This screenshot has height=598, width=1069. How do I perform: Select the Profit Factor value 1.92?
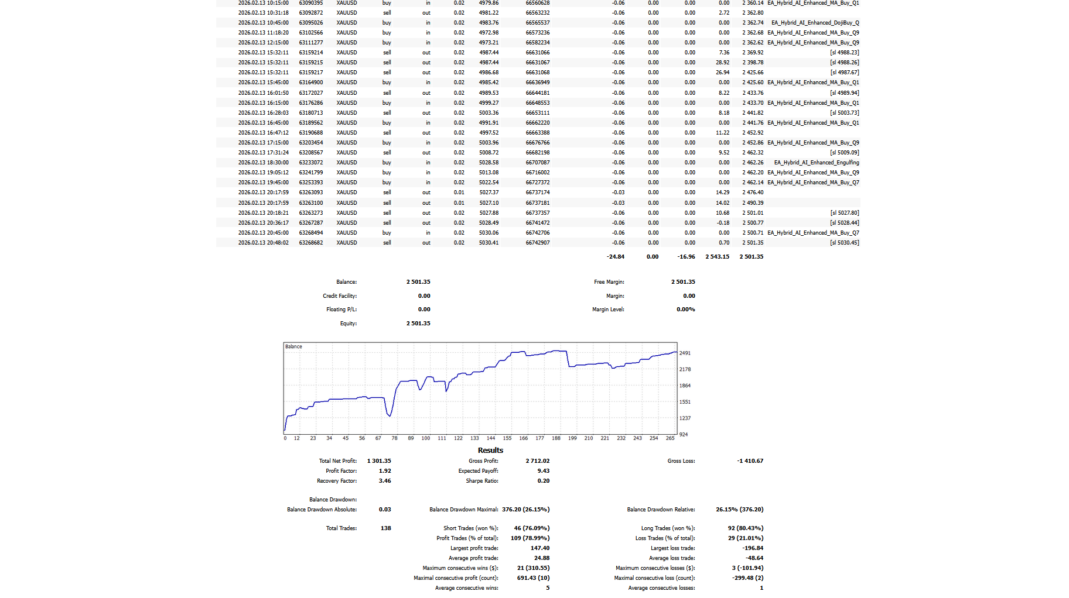tap(385, 471)
